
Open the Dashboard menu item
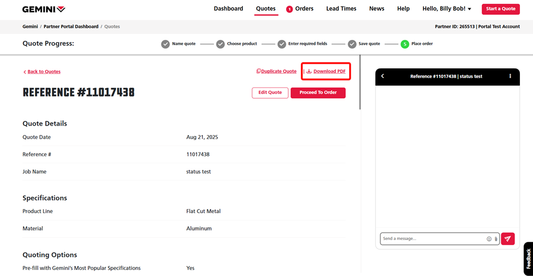(228, 9)
